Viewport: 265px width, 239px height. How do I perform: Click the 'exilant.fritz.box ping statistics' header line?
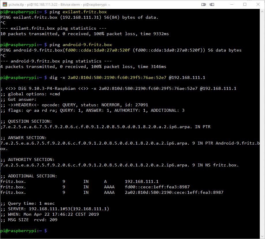point(53,28)
